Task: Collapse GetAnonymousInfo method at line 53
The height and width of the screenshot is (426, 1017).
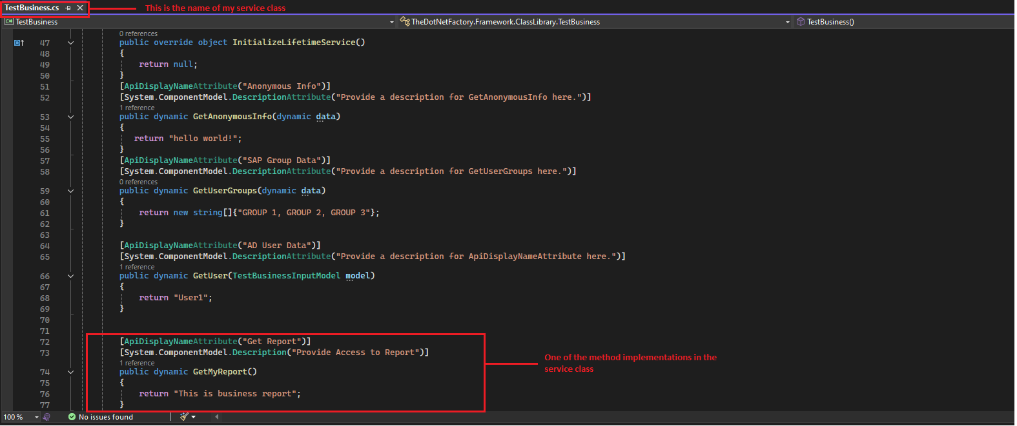Action: 71,117
